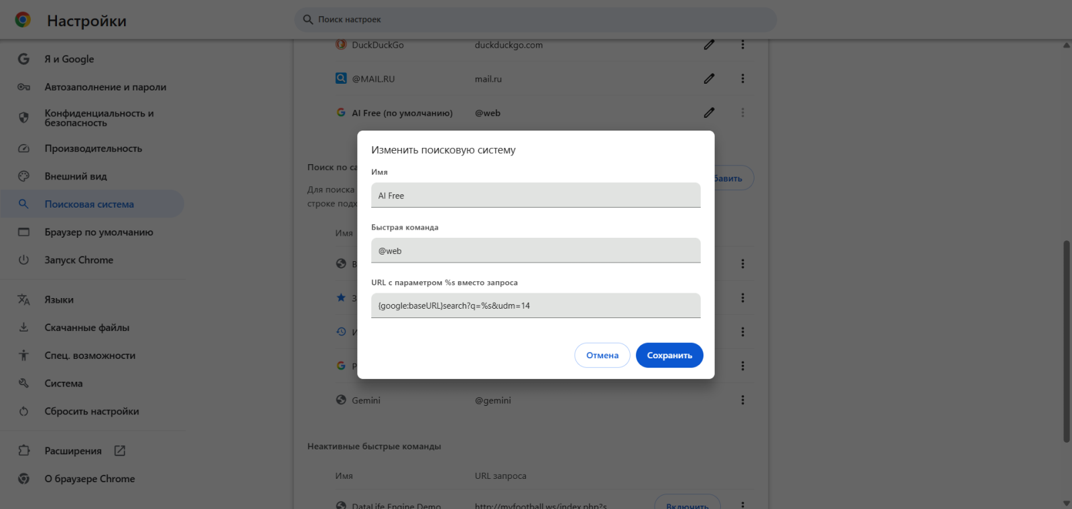Click the edit pencil for AI Free

pyautogui.click(x=709, y=113)
